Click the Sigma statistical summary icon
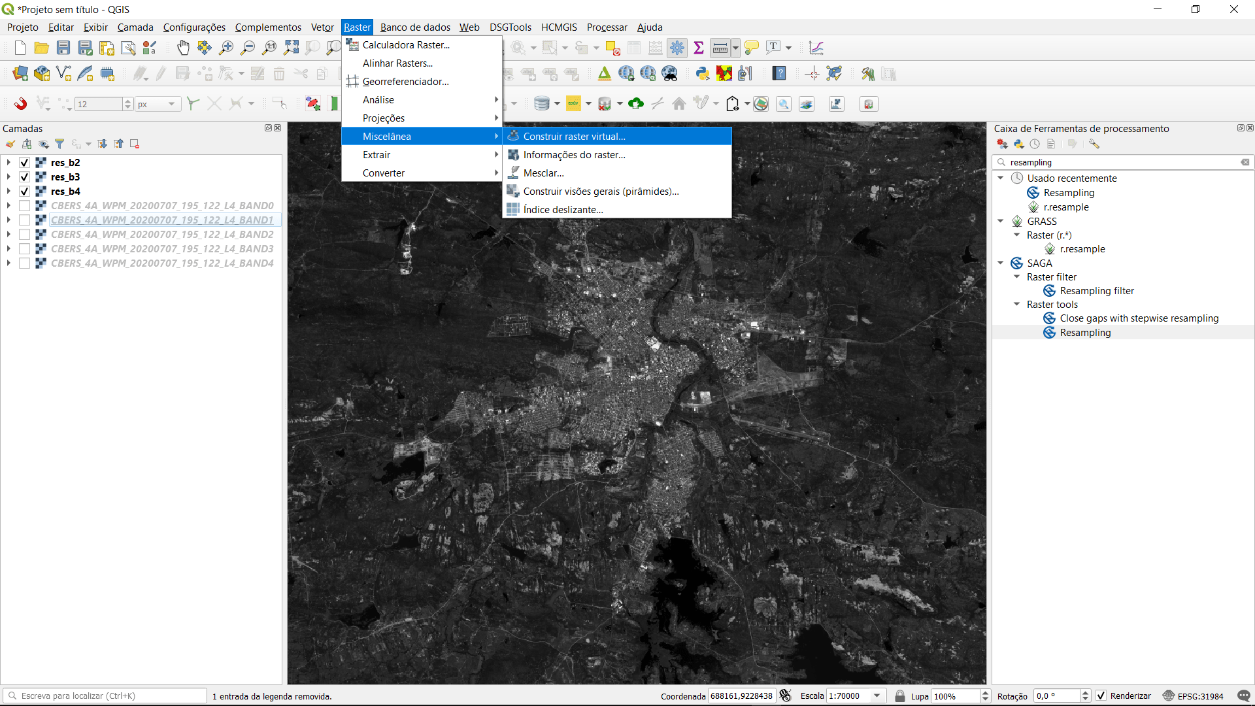This screenshot has width=1255, height=706. (699, 48)
